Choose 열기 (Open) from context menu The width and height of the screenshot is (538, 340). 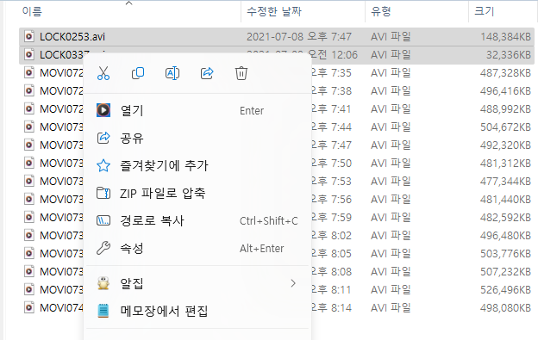pyautogui.click(x=197, y=110)
